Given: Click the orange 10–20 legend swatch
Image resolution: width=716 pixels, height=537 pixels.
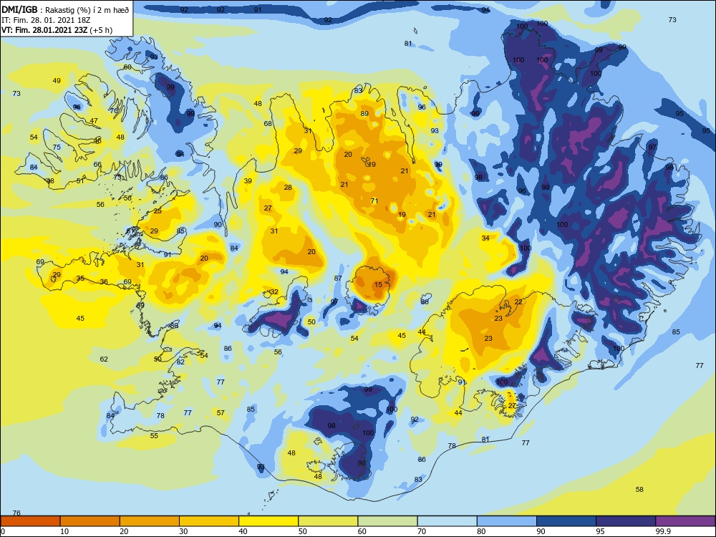Looking at the screenshot, I should (x=90, y=521).
